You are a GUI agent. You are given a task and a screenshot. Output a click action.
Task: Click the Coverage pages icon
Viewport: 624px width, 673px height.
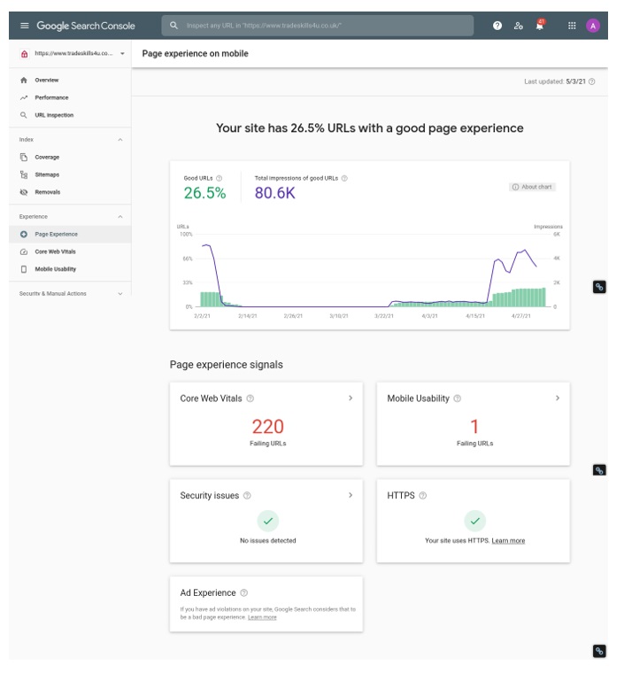tap(24, 157)
